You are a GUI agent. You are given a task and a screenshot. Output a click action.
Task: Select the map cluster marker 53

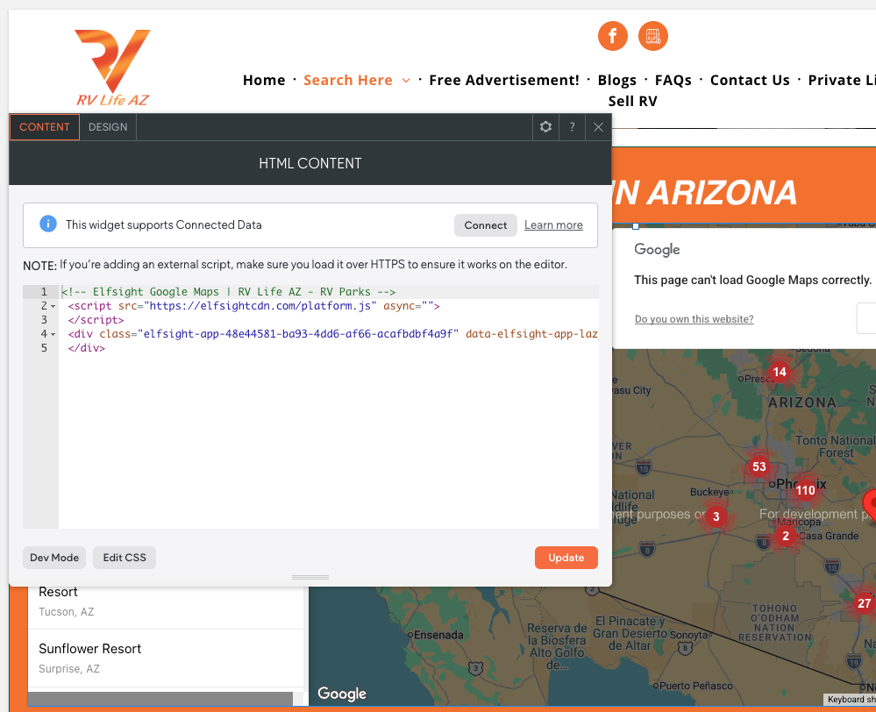758,466
